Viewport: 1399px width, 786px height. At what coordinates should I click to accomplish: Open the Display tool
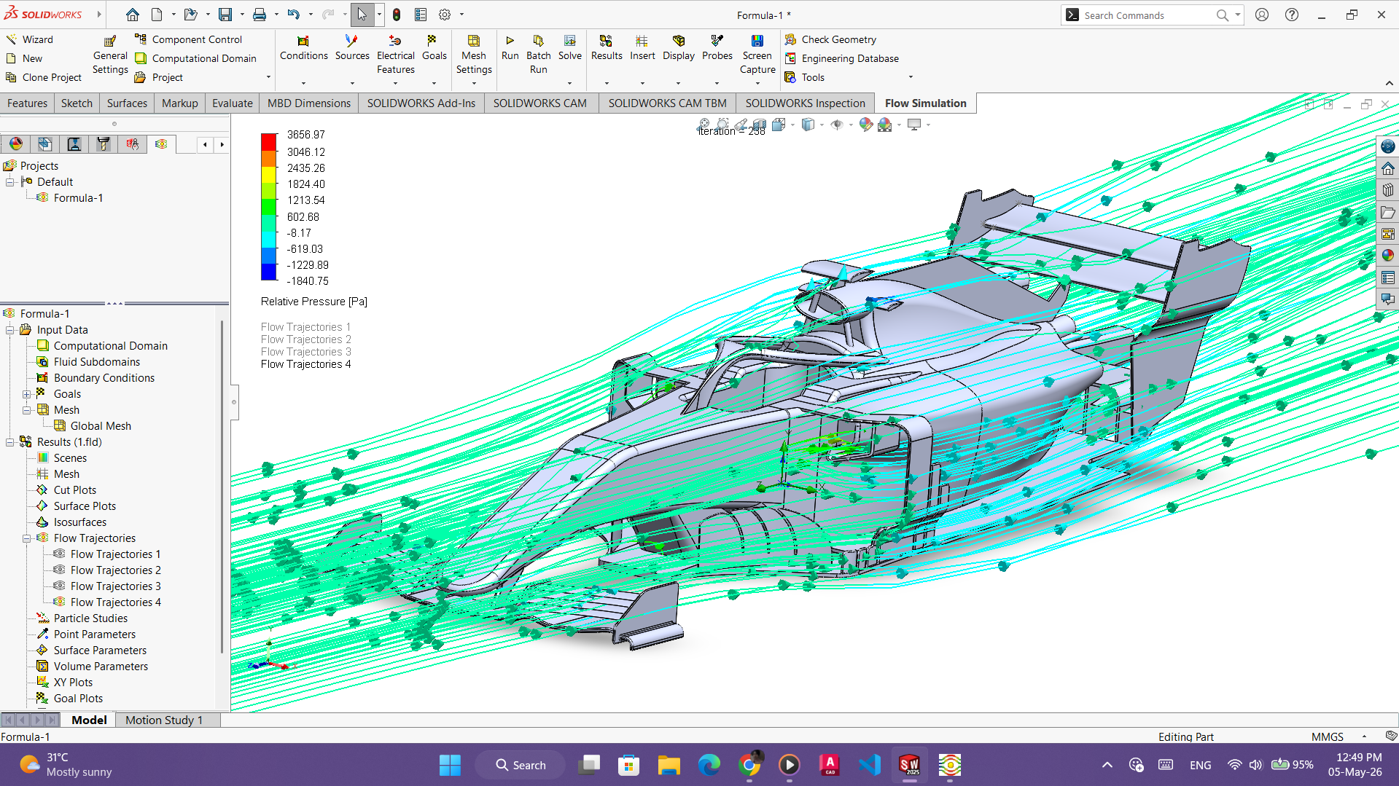click(679, 48)
